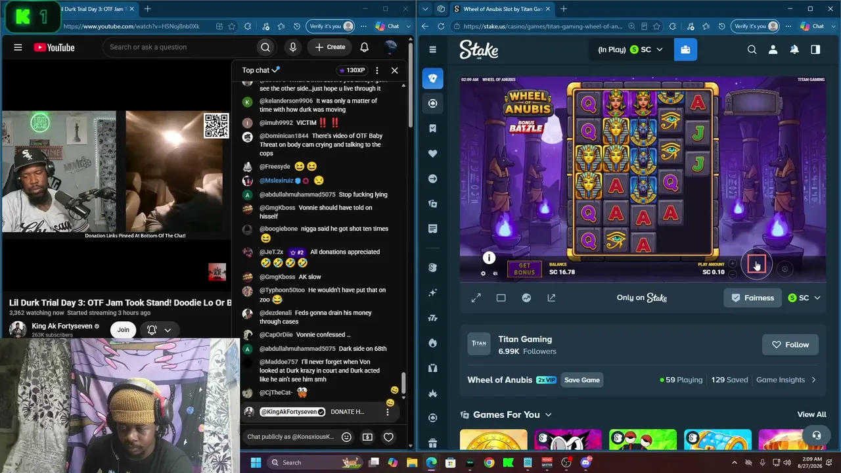Enter fullscreen mode for the game
841x473 pixels.
click(x=476, y=298)
